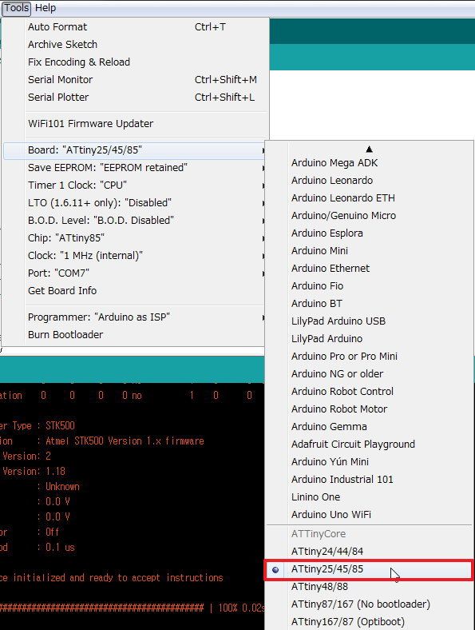The width and height of the screenshot is (475, 630).
Task: Select Arduino BT board
Action: pos(370,304)
